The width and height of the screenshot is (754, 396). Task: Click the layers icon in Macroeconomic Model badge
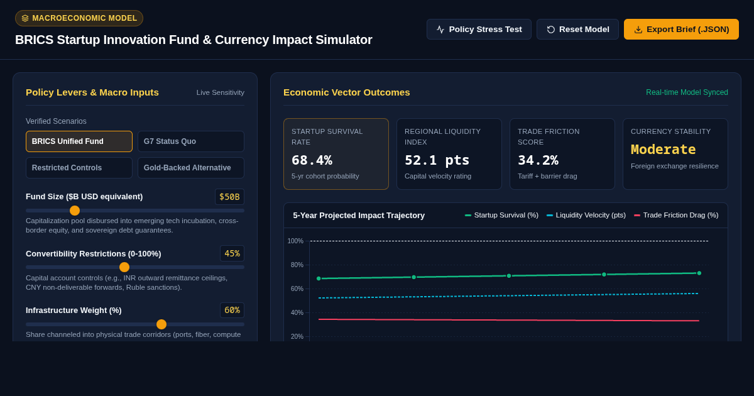(25, 18)
